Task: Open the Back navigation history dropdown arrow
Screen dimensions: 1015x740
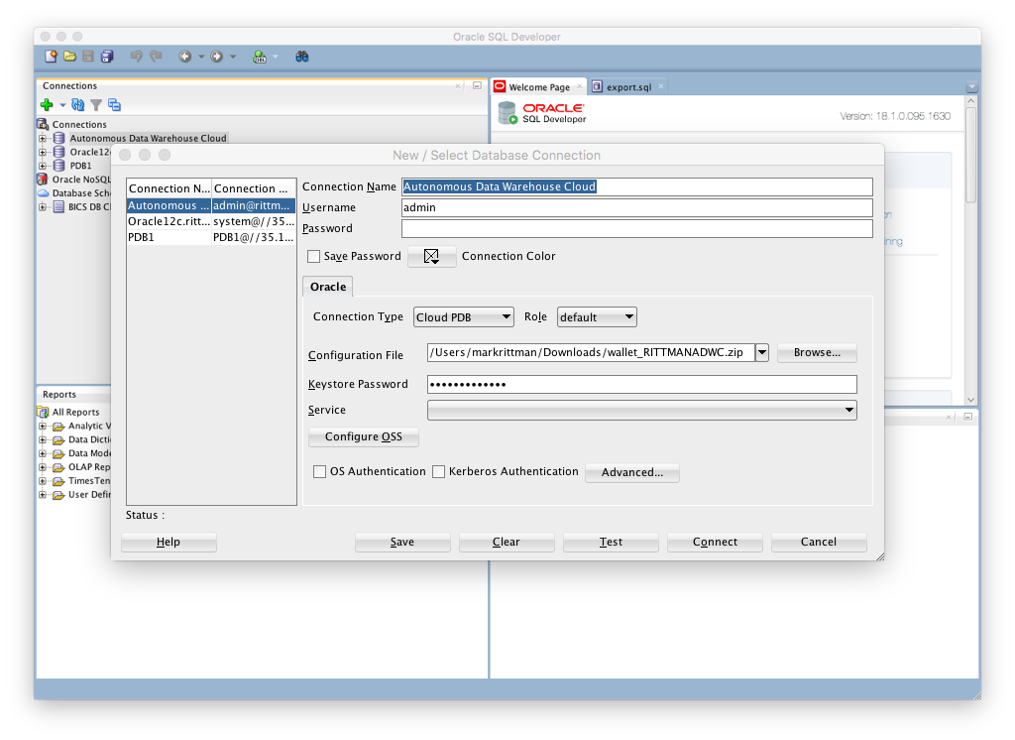Action: tap(201, 57)
